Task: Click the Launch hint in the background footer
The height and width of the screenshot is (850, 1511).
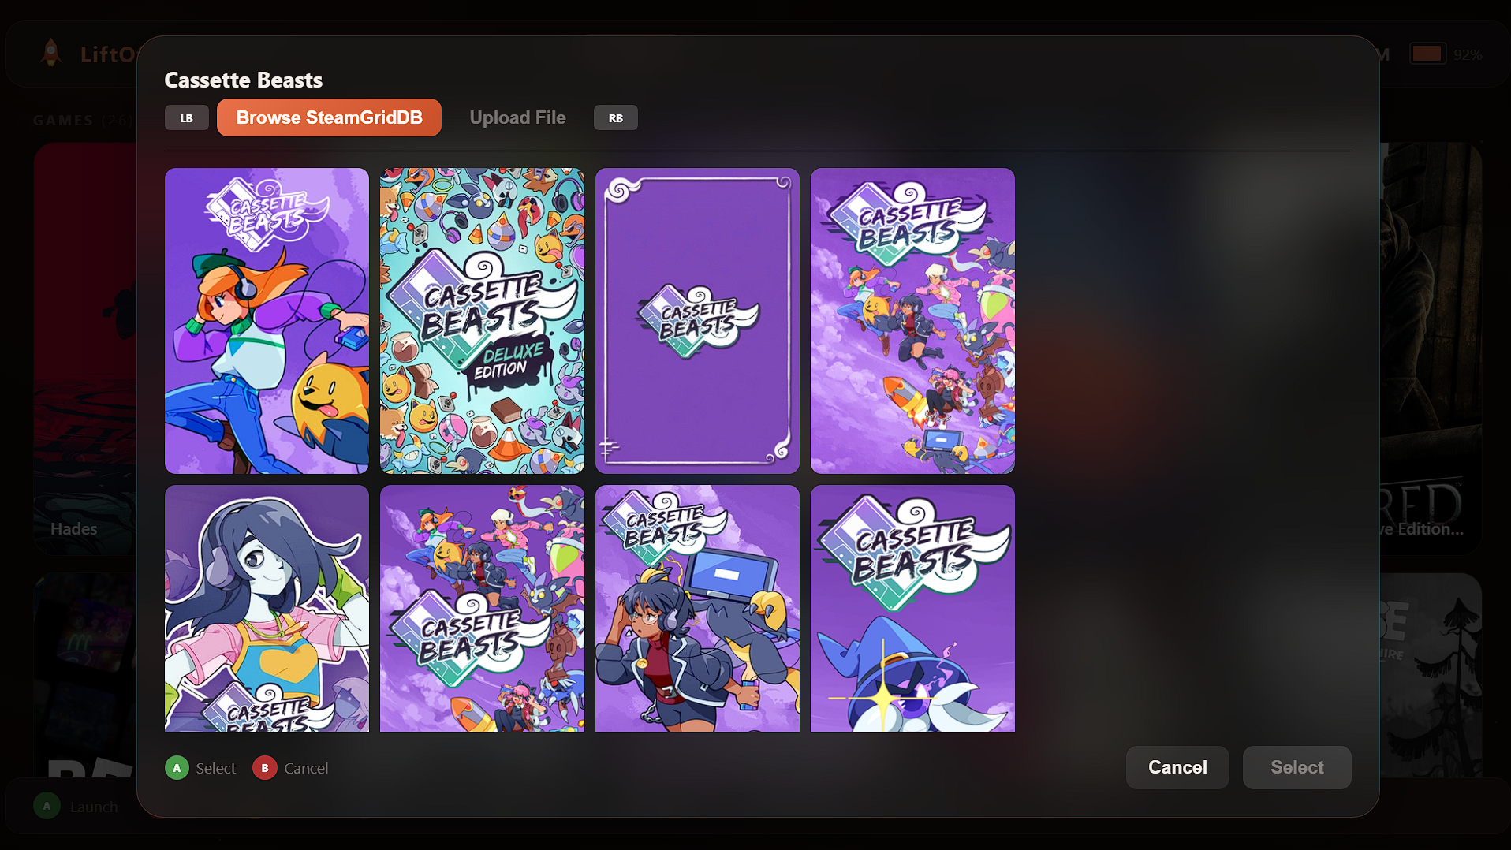Action: [76, 807]
